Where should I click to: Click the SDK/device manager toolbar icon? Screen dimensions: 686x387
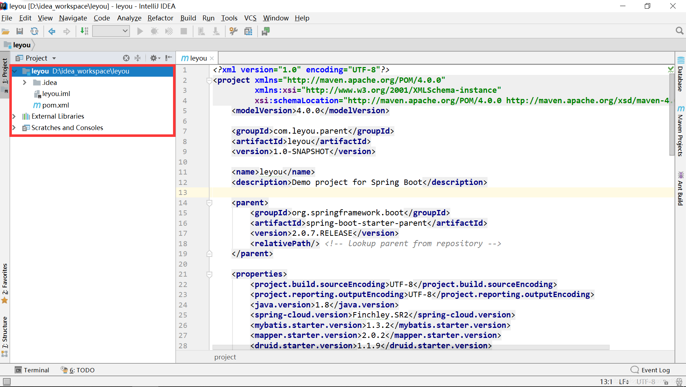click(x=266, y=32)
